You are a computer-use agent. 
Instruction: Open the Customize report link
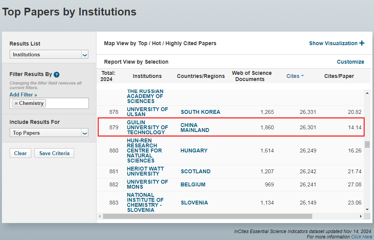click(x=350, y=62)
